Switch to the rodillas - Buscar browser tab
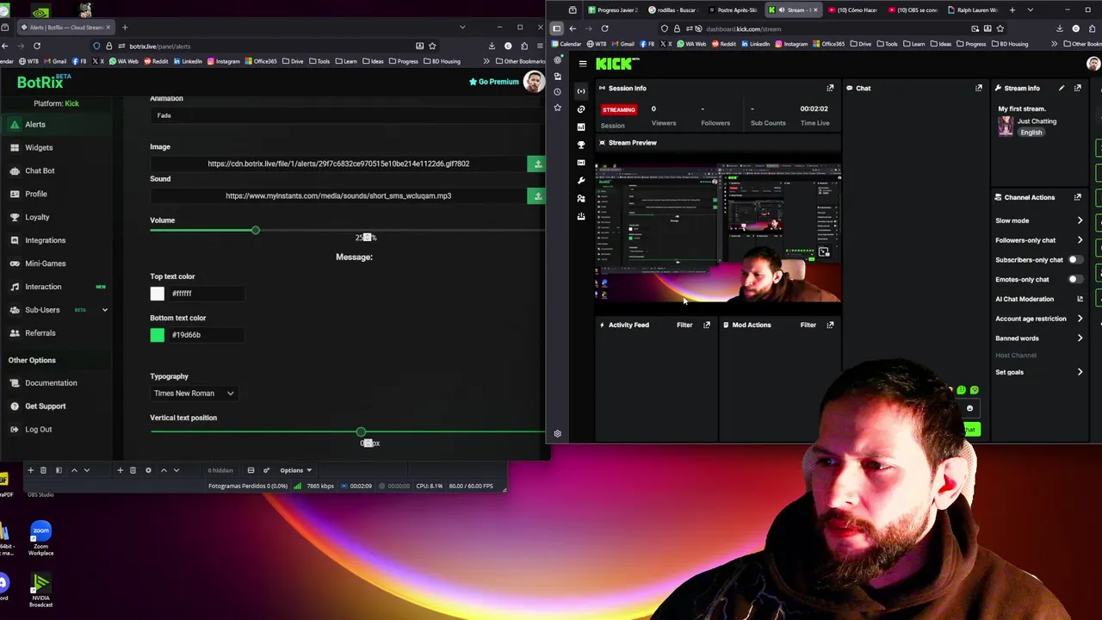Image resolution: width=1102 pixels, height=620 pixels. [673, 10]
